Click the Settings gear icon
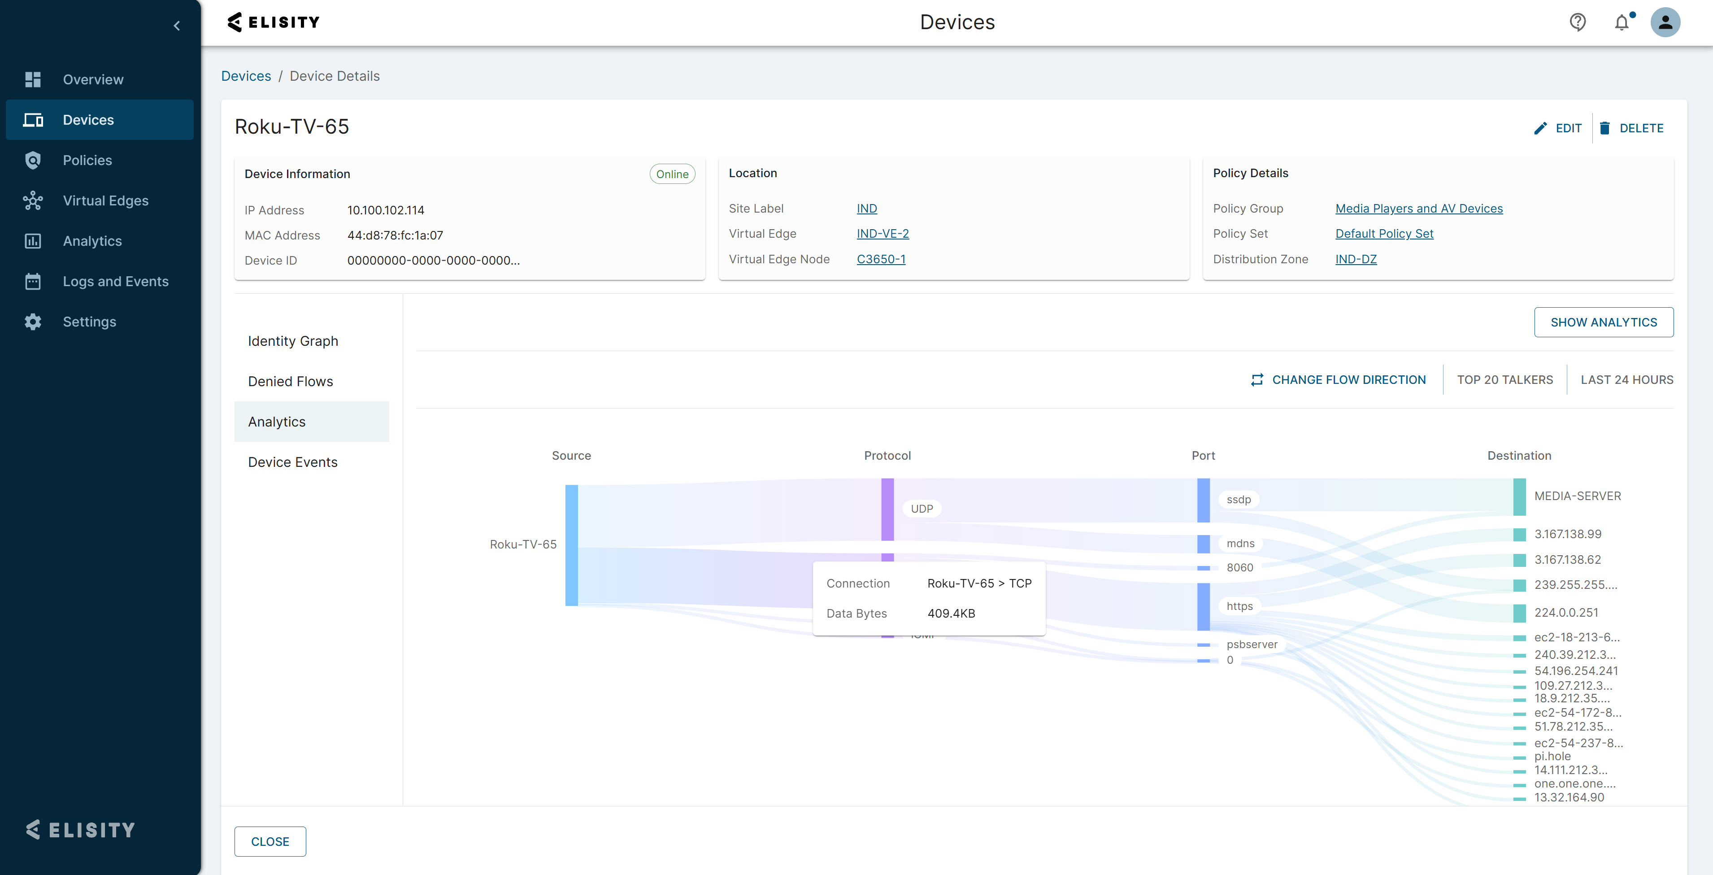 tap(33, 322)
